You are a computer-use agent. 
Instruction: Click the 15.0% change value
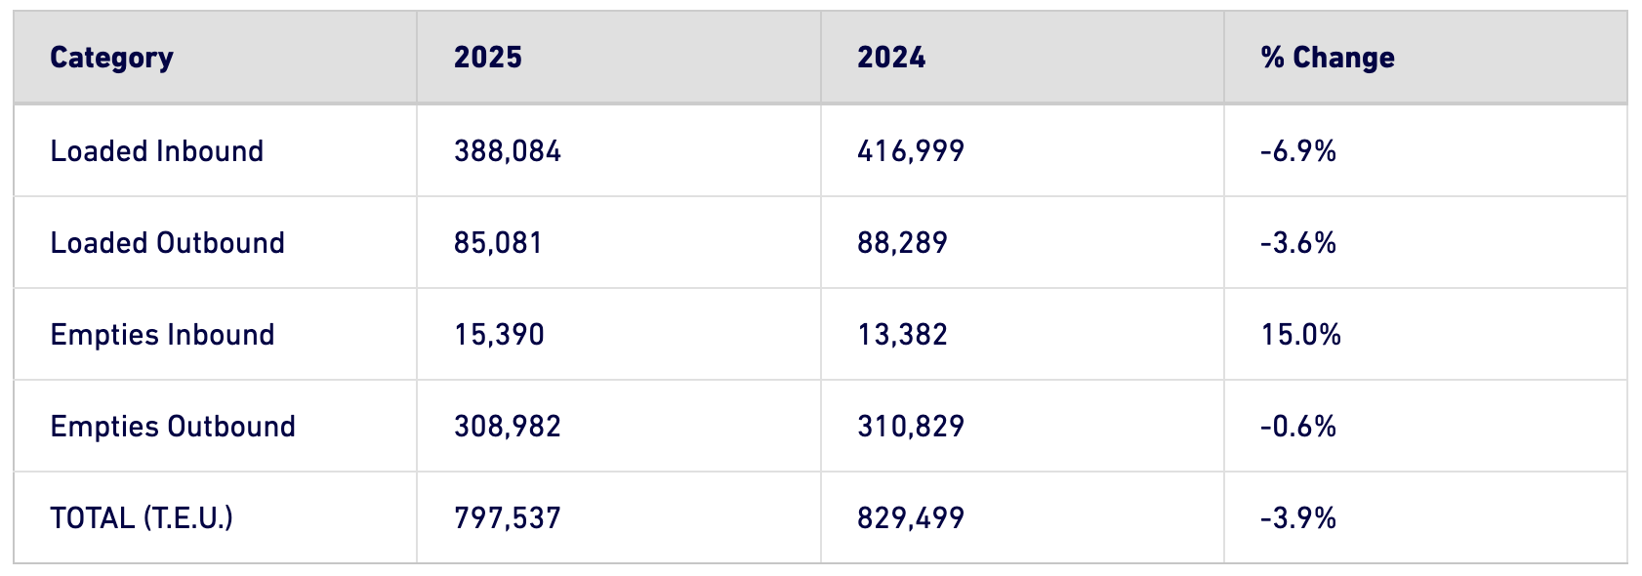[x=1301, y=335]
